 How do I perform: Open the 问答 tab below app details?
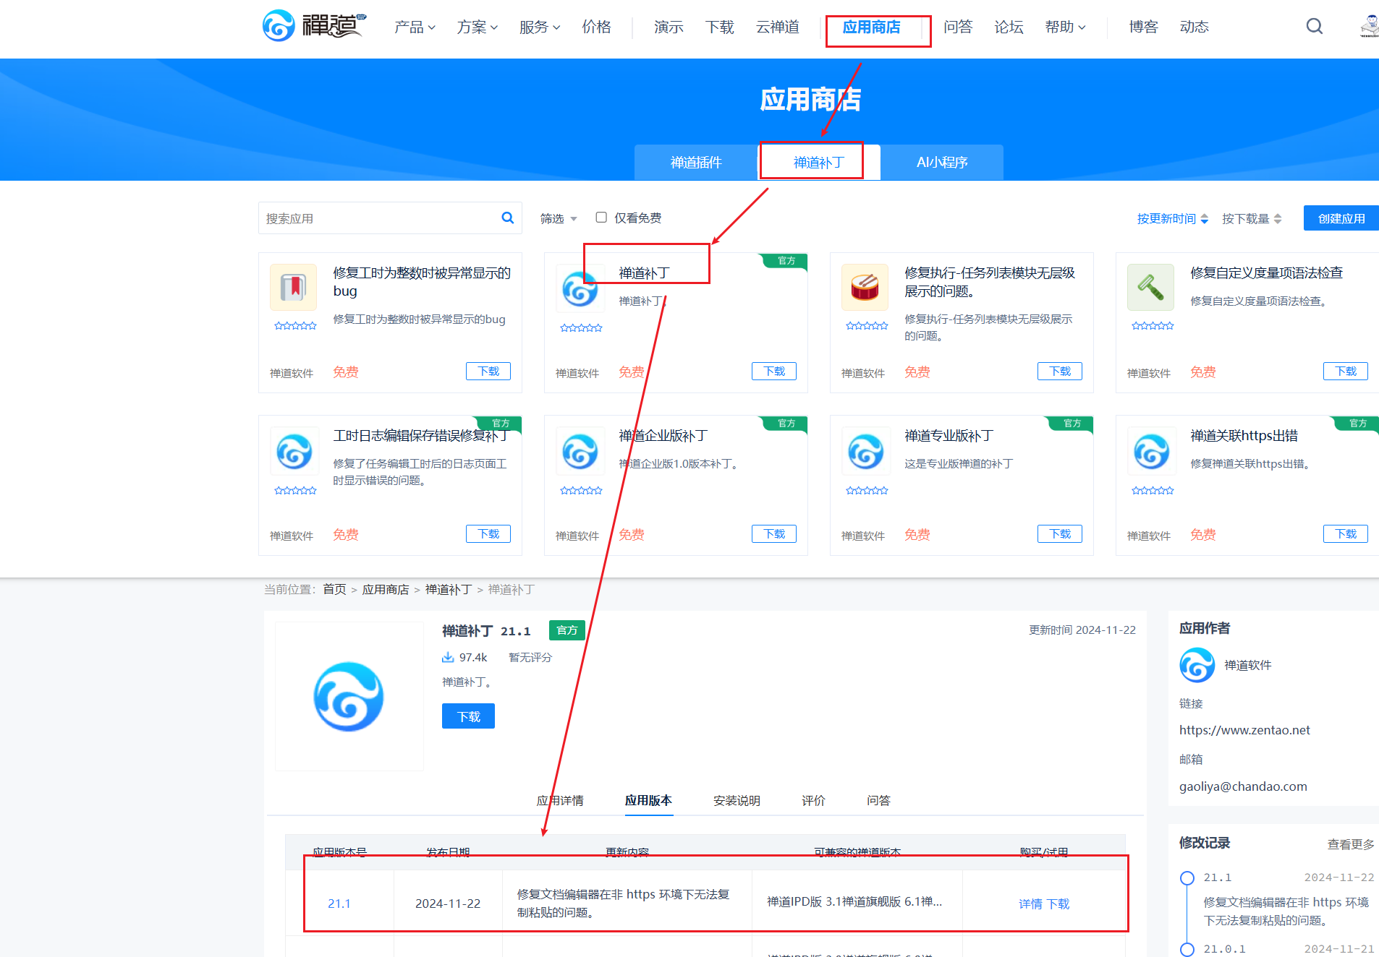pyautogui.click(x=878, y=800)
